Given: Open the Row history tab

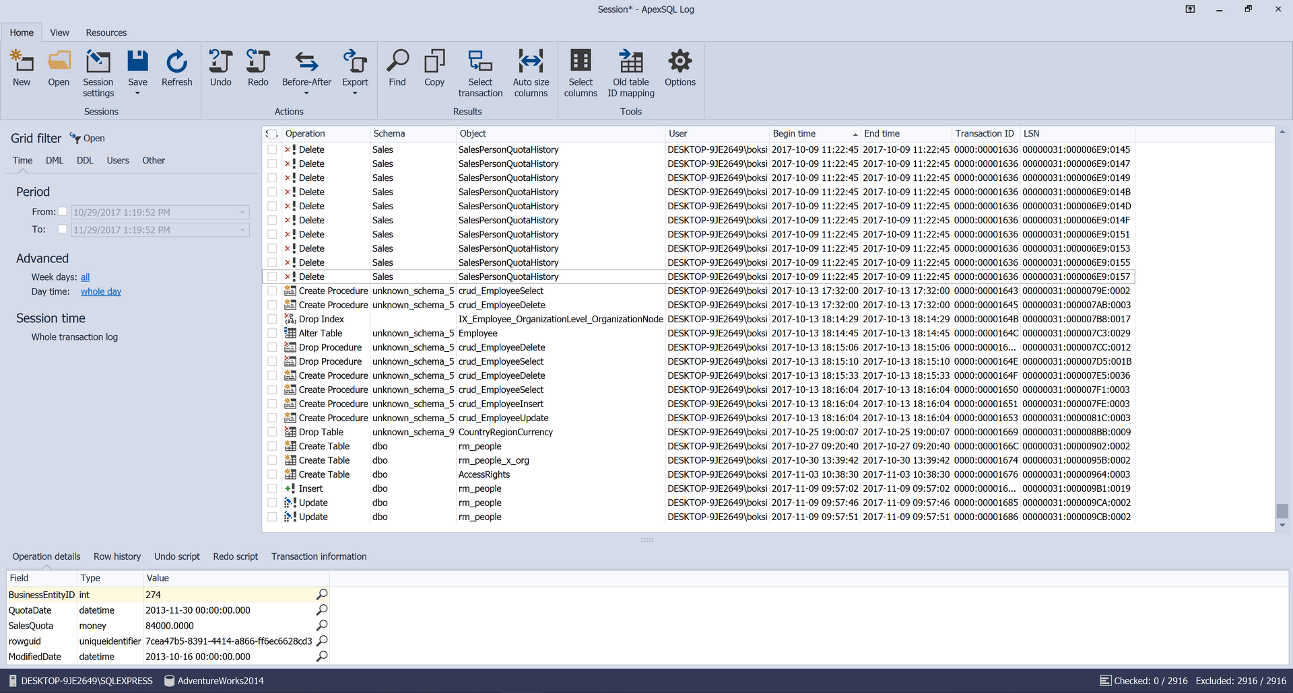Looking at the screenshot, I should pos(117,556).
